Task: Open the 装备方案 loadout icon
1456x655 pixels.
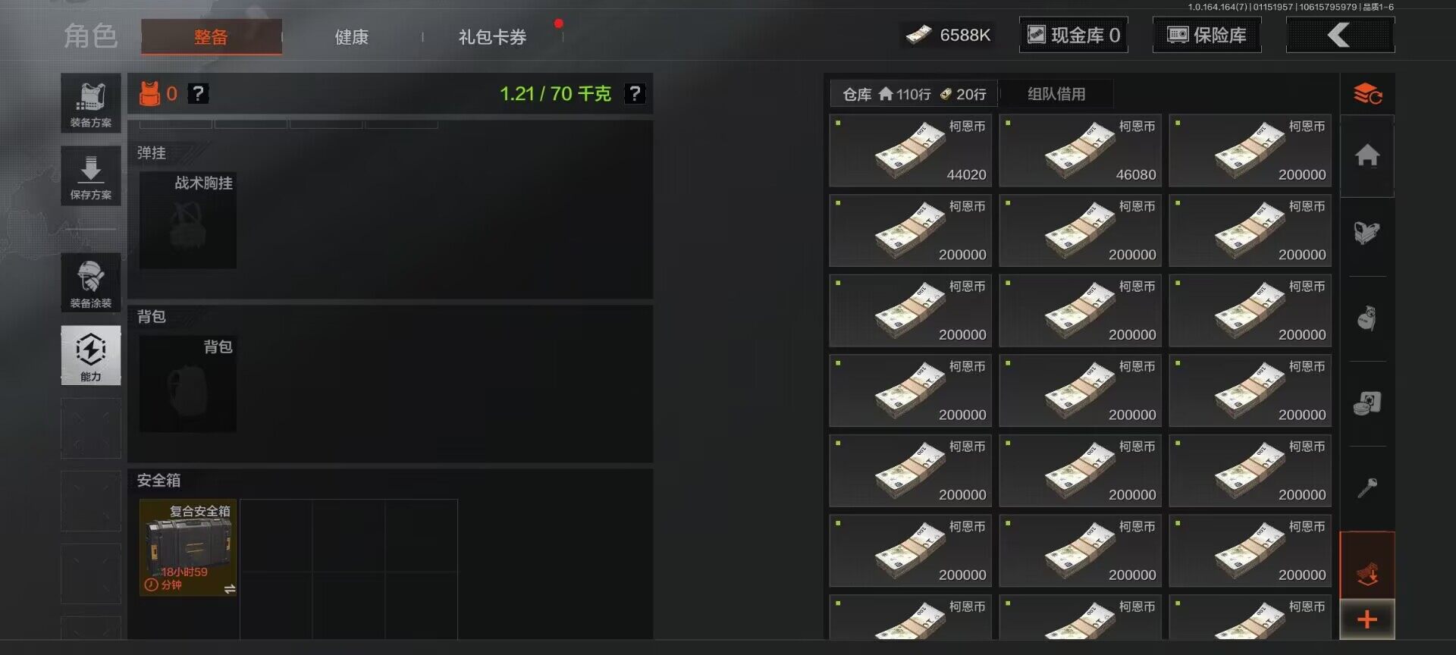Action: (90, 103)
